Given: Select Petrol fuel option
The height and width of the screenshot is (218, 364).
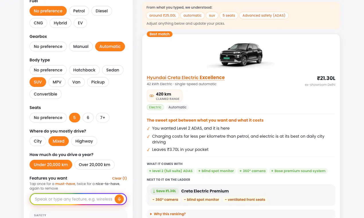Looking at the screenshot, I should (x=79, y=11).
